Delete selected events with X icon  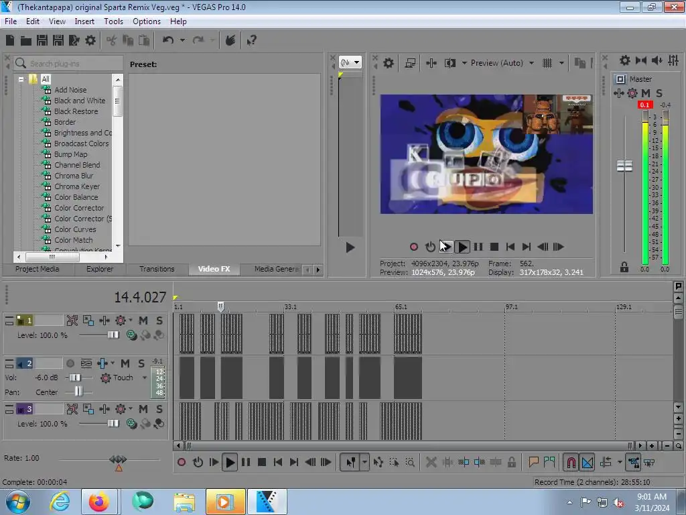[431, 462]
